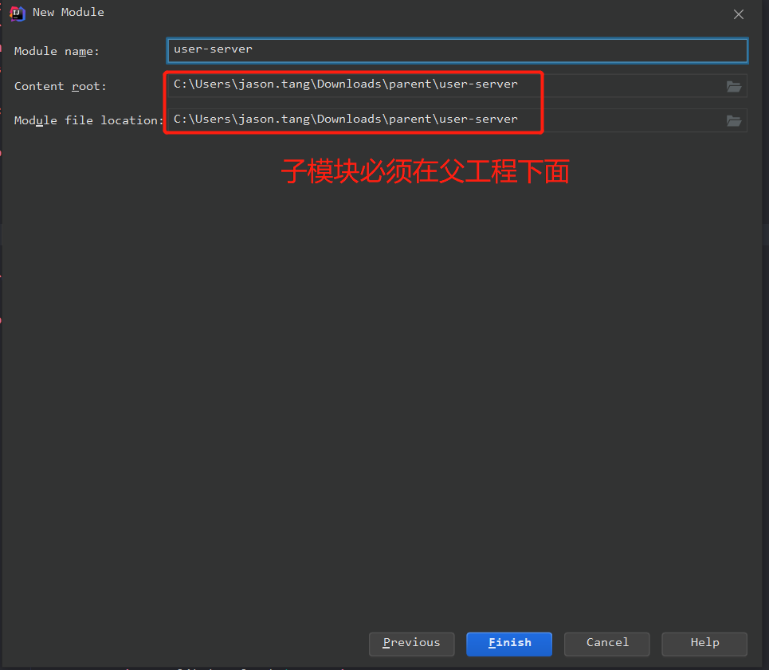Close the New Module dialog window
This screenshot has width=769, height=670.
[x=739, y=14]
